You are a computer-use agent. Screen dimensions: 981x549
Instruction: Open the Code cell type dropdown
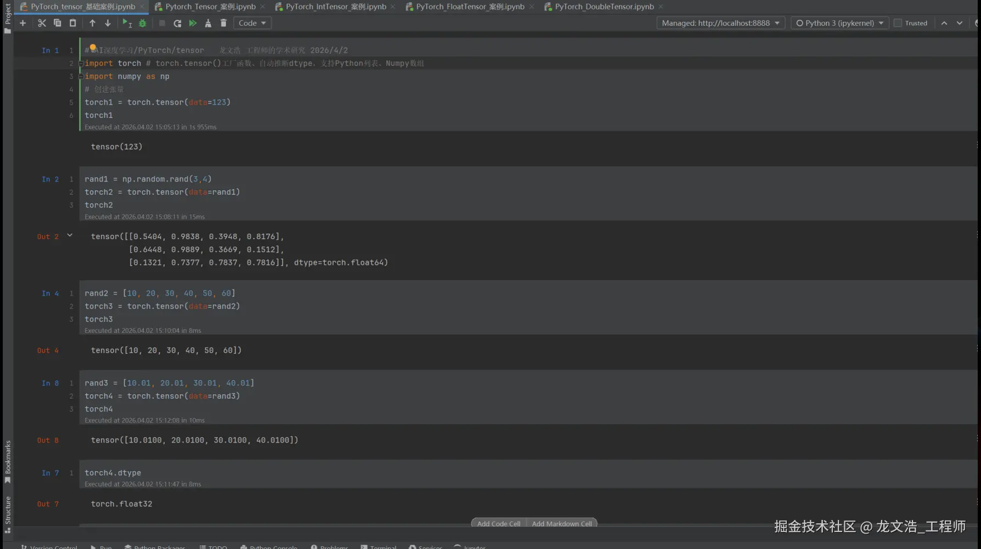[x=252, y=23]
